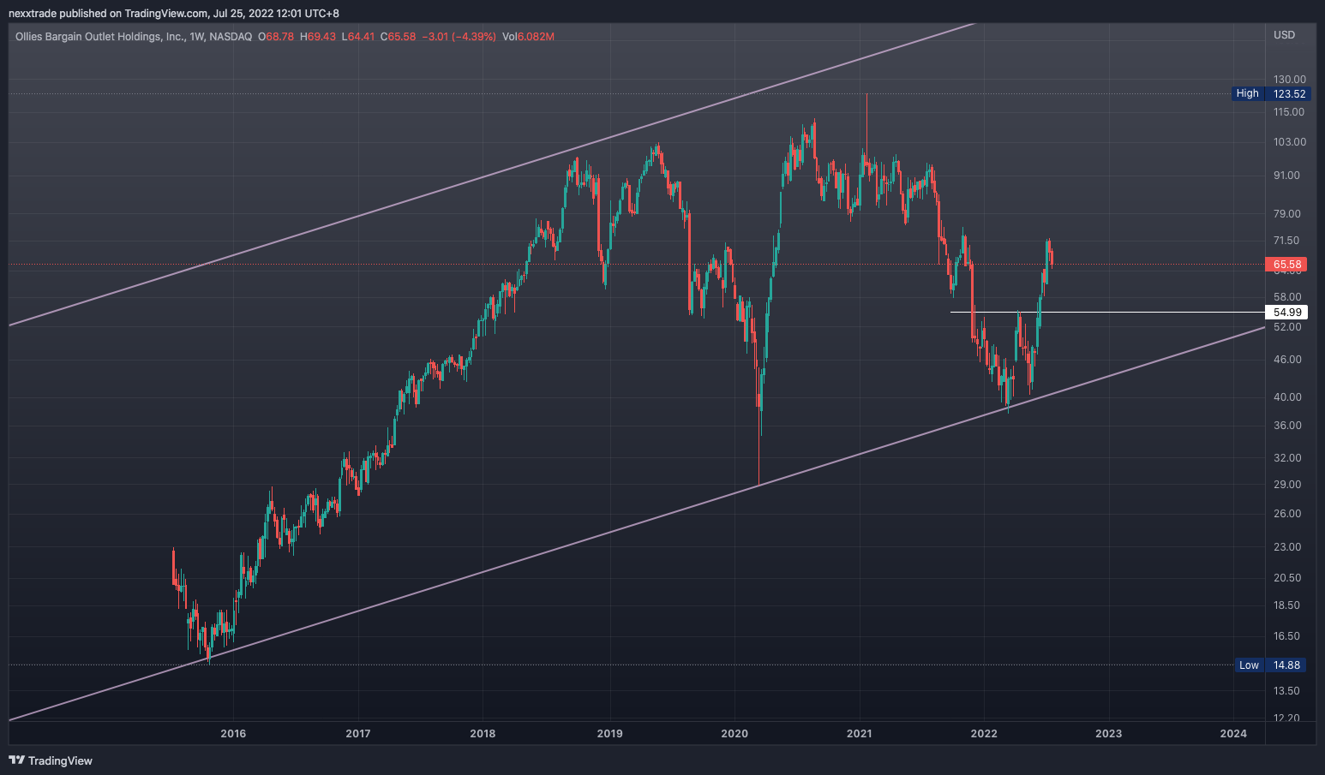Viewport: 1325px width, 775px height.
Task: Click the 2018 year label on time axis
Action: point(483,733)
